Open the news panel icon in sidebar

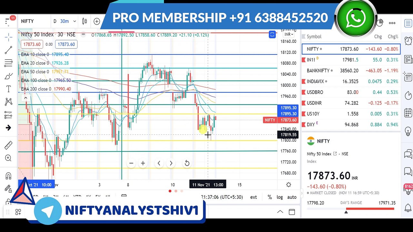[408, 59]
